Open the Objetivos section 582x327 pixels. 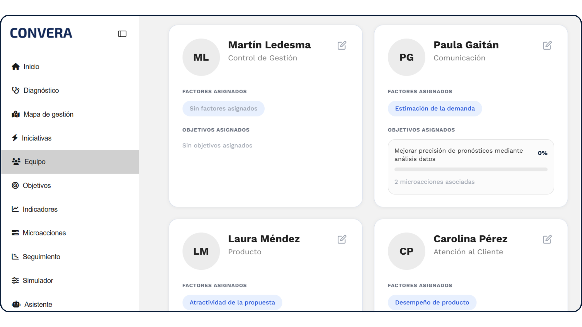(x=70, y=185)
